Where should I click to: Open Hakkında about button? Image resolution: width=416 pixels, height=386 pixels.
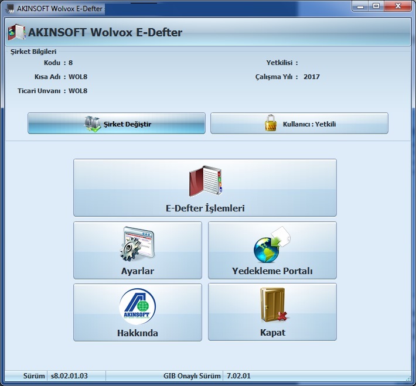pos(138,312)
